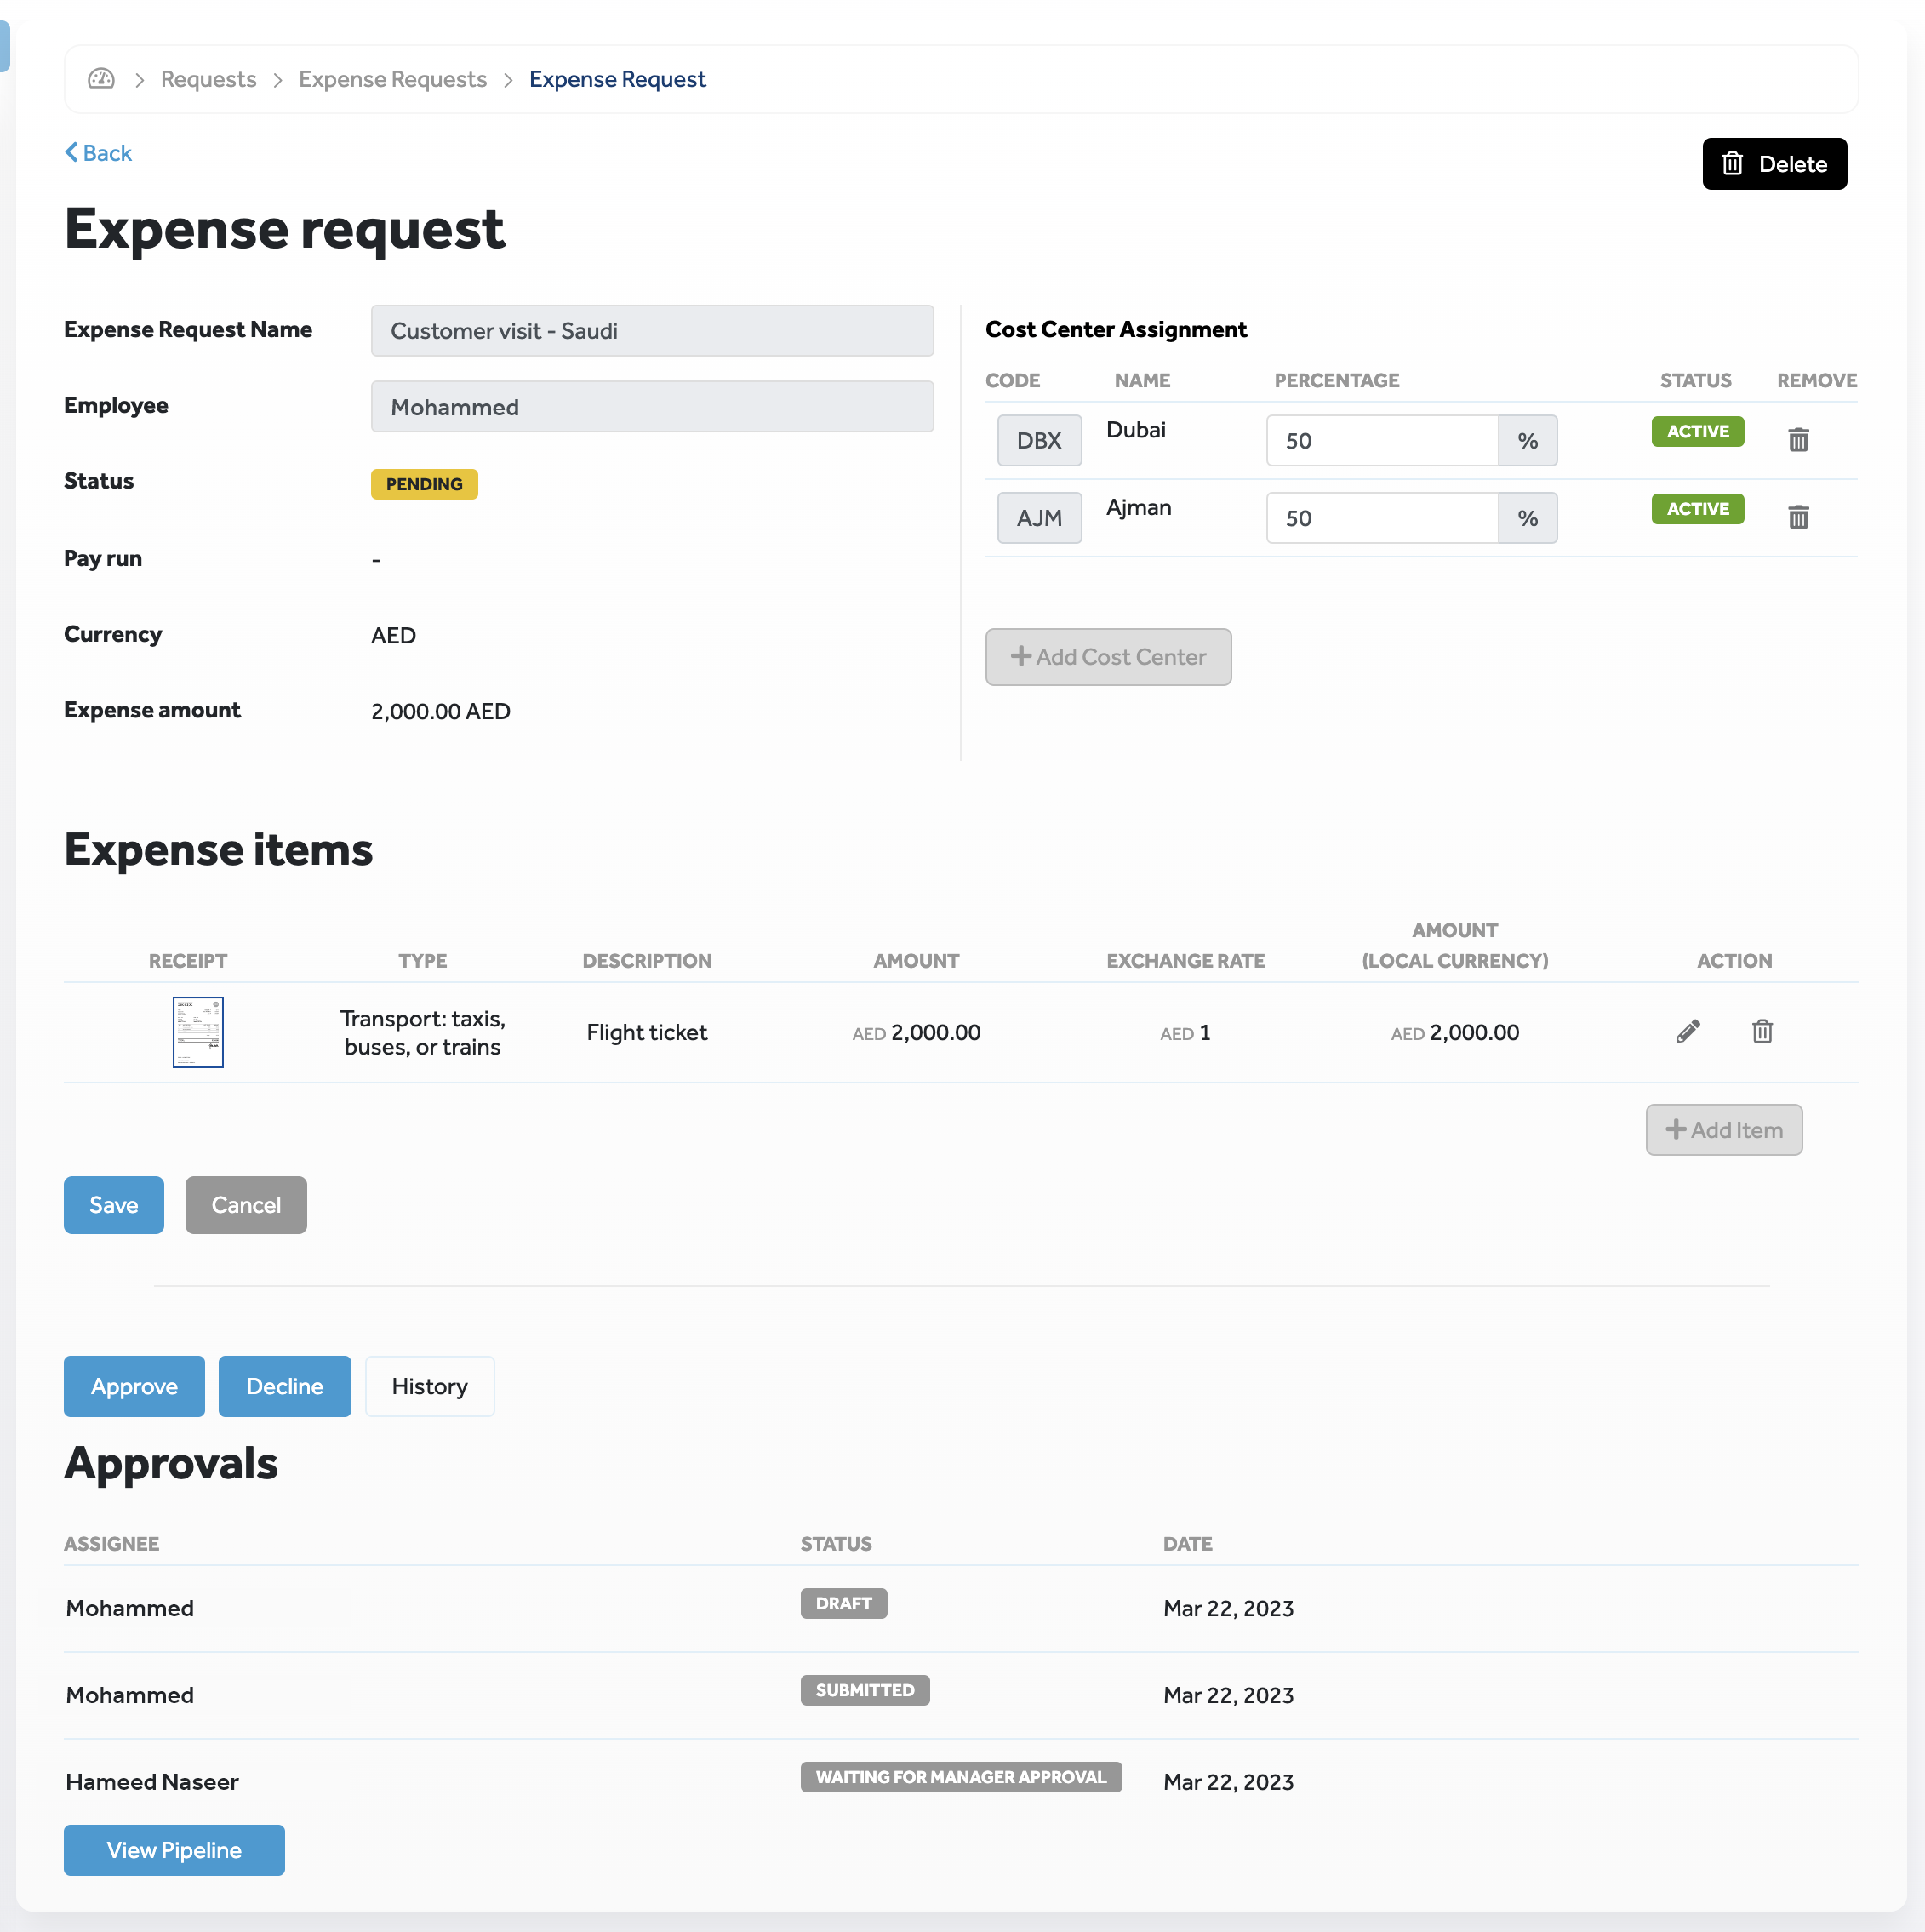Click the Dubai percentage input field
The height and width of the screenshot is (1932, 1925).
pyautogui.click(x=1381, y=441)
